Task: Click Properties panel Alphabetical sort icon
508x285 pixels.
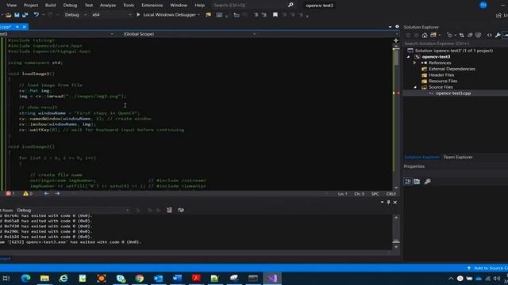Action: tap(417, 181)
